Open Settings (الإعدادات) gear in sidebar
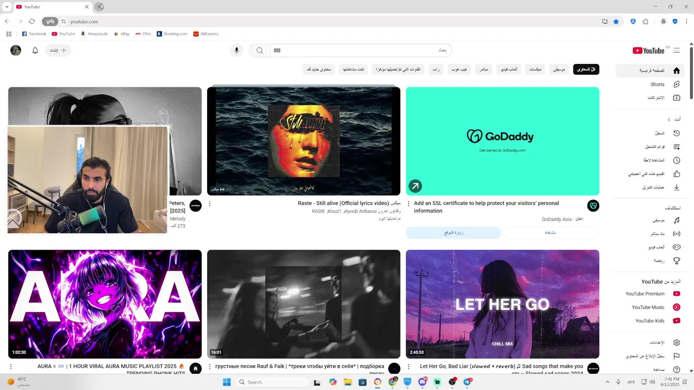 (650, 342)
